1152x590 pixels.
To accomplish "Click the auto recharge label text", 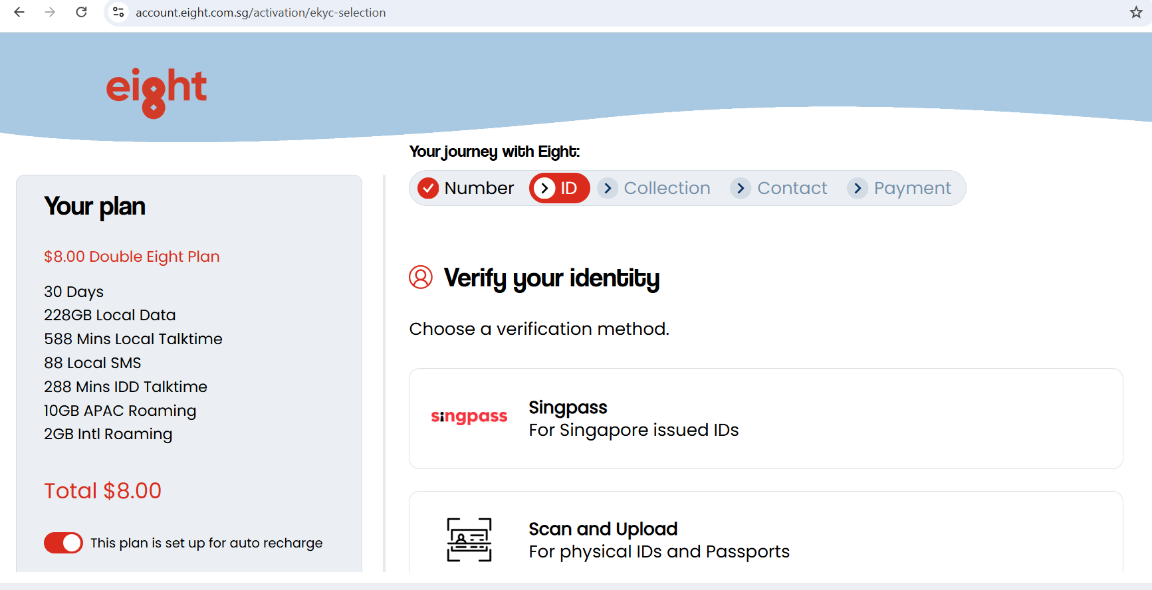I will 206,543.
